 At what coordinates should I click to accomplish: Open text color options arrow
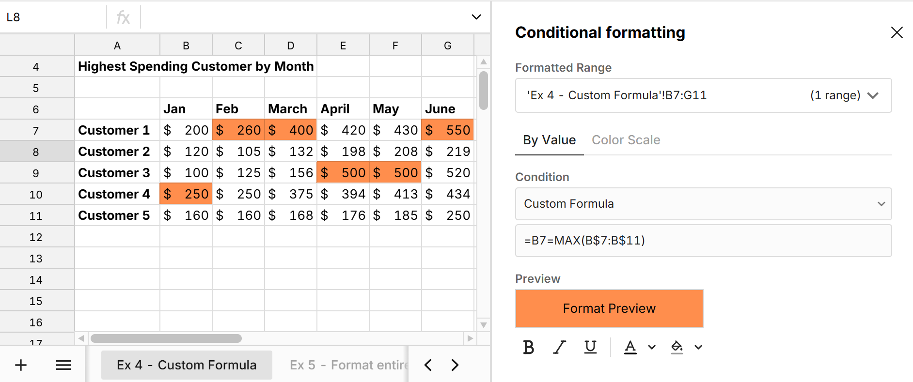tap(652, 347)
